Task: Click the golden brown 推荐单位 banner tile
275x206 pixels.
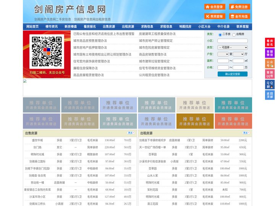Action: [x=195, y=121]
